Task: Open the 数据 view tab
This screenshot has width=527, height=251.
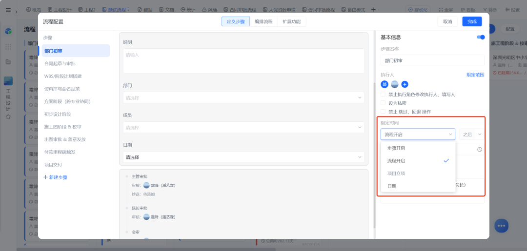Action: tap(145, 10)
